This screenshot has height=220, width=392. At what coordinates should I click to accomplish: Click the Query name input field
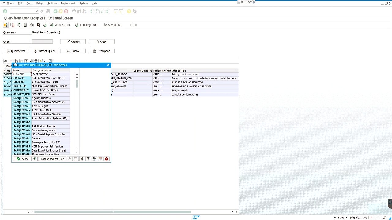point(42,42)
